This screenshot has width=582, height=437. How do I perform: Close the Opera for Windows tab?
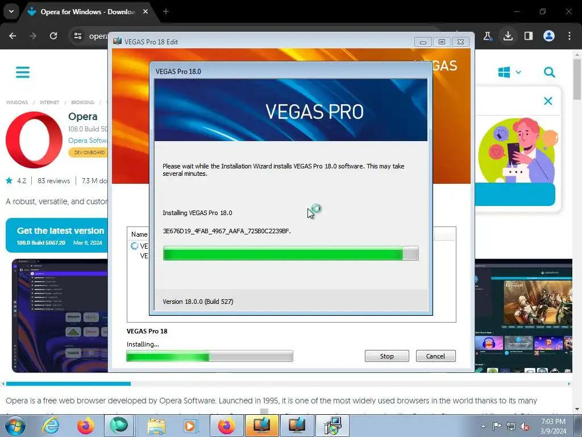click(x=145, y=11)
